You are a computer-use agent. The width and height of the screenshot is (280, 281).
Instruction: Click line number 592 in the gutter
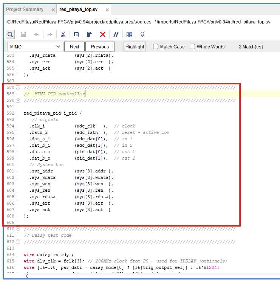point(10,113)
